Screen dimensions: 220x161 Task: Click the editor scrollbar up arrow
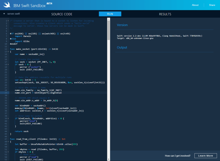pos(109,19)
